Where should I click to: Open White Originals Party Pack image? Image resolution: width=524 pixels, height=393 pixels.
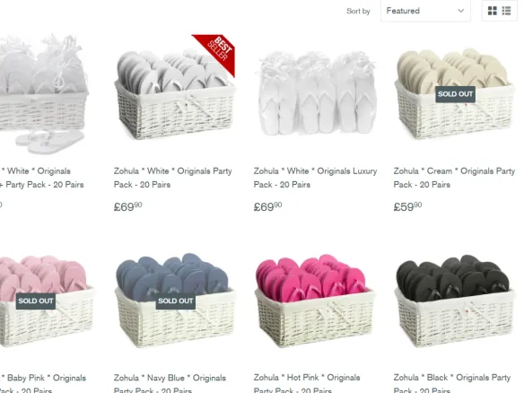(x=175, y=94)
